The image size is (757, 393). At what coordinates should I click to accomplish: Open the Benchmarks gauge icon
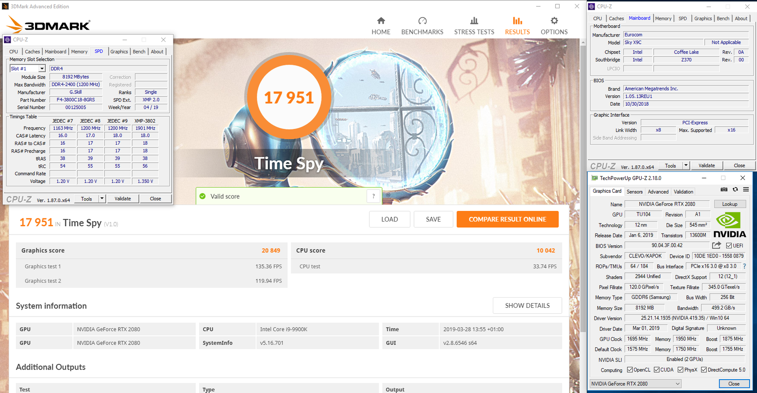pos(422,20)
